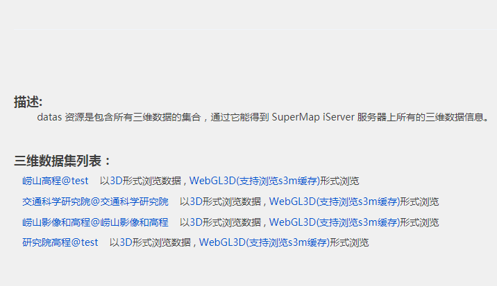Click the 3D link for 交通科学研究院 row
The image size is (497, 286).
196,202
